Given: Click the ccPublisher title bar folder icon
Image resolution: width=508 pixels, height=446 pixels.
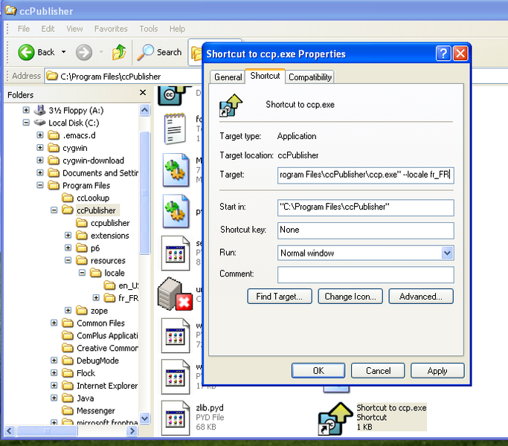Looking at the screenshot, I should [x=10, y=10].
